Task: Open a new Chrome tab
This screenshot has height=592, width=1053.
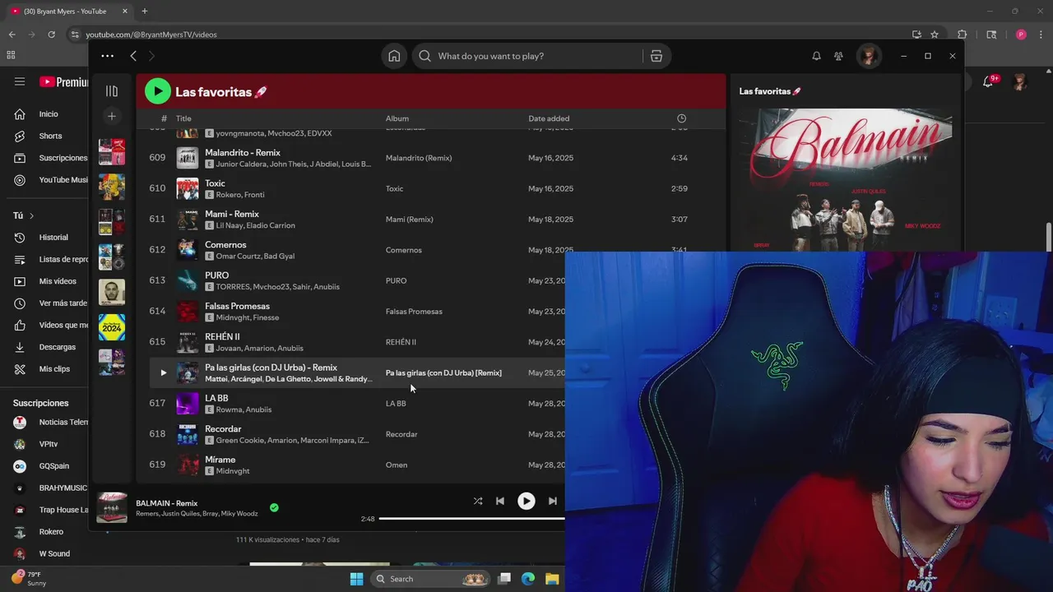Action: [x=145, y=12]
